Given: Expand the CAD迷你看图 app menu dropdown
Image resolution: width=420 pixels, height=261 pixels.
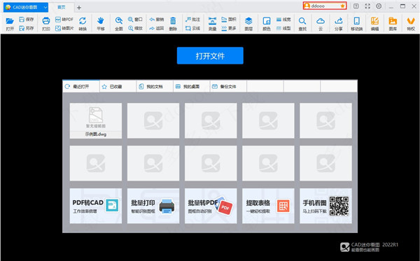Looking at the screenshot, I should click(45, 7).
